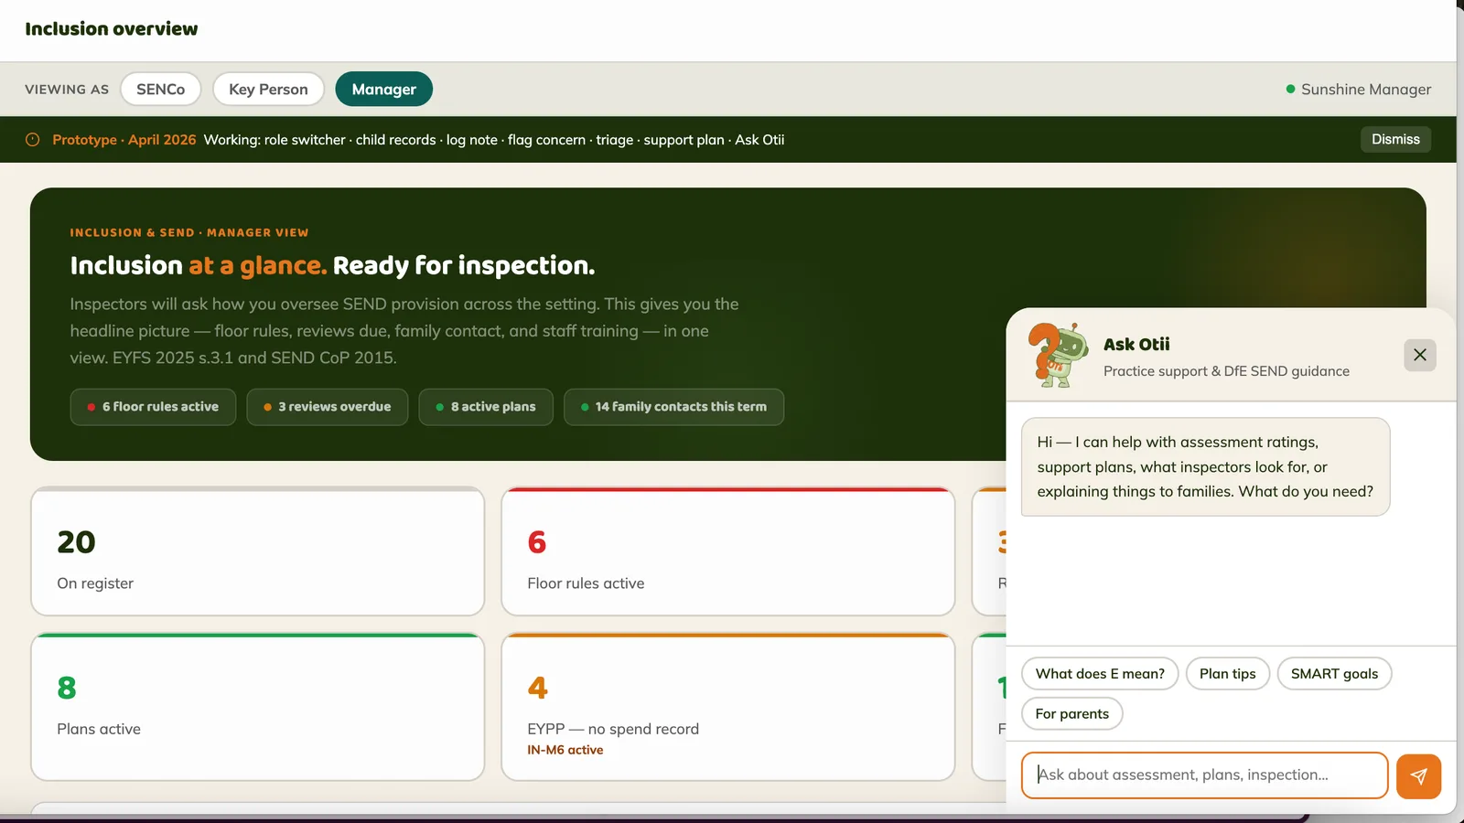Viewport: 1464px width, 823px height.
Task: Switch viewing role to SENCo
Action: tap(160, 89)
